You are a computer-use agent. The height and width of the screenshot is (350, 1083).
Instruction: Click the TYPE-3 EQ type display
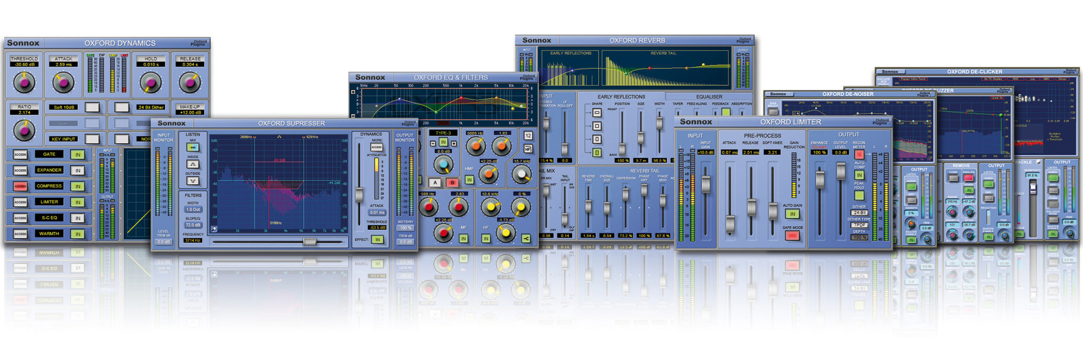(x=443, y=133)
